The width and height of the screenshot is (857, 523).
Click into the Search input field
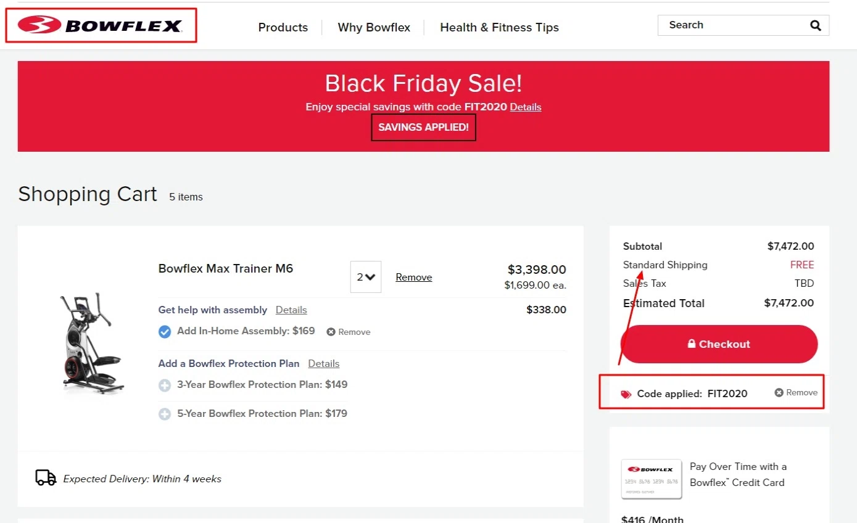coord(731,25)
